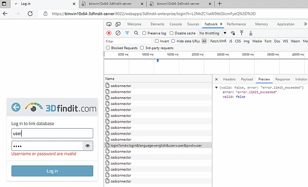
Task: Switch to the Console tab
Action: 176,24
